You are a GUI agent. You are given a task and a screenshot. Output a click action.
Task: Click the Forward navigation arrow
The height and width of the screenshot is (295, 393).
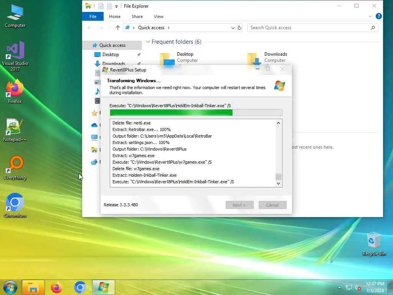click(101, 28)
